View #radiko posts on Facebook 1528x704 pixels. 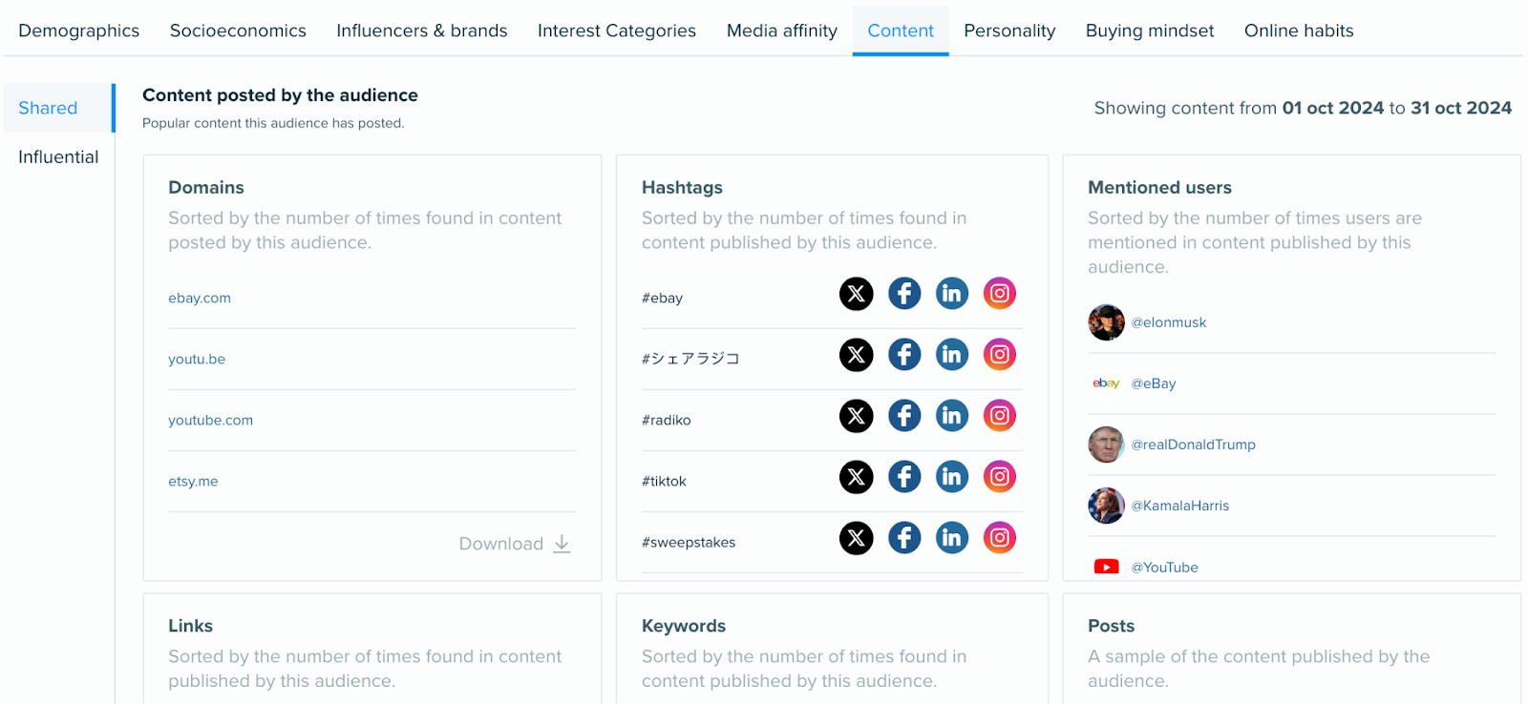click(x=903, y=415)
